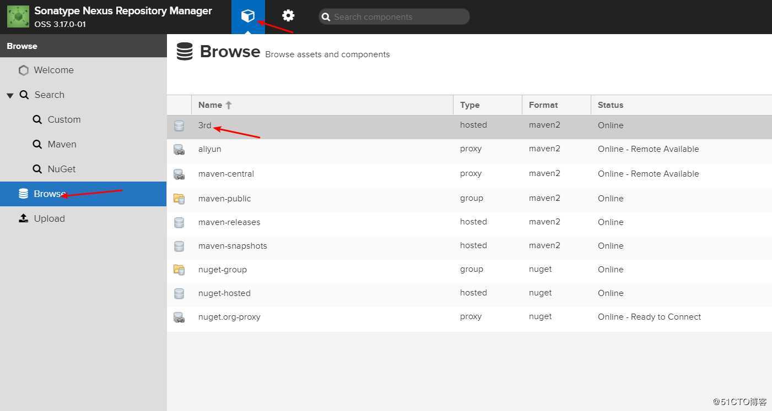Click the maven-central proxy icon
The height and width of the screenshot is (411, 772).
point(179,174)
